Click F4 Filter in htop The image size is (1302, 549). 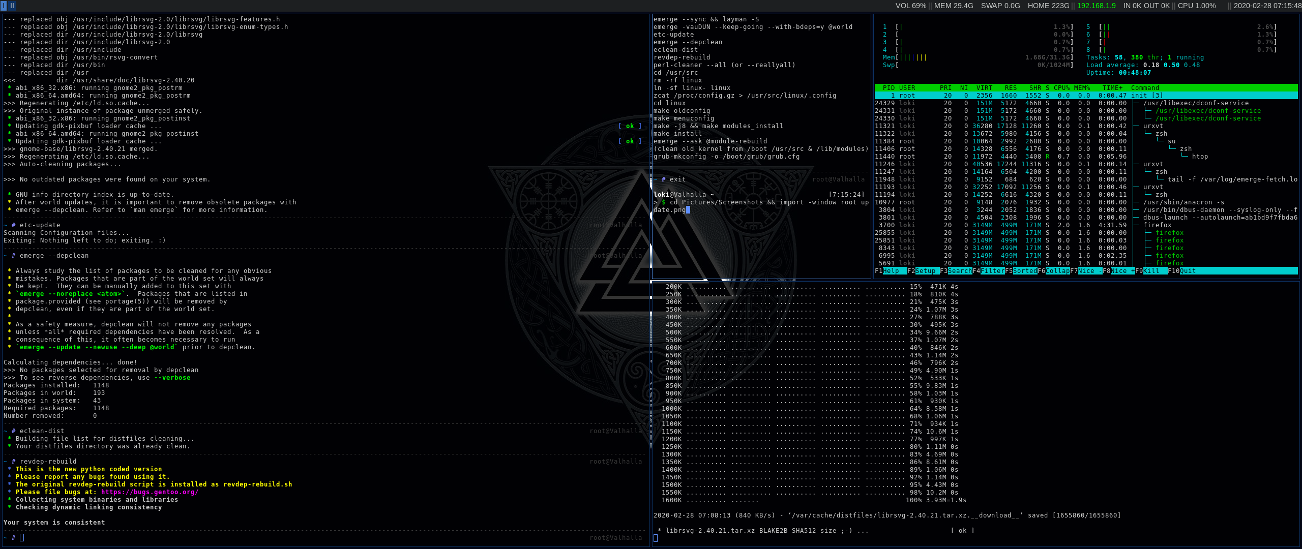coord(988,271)
